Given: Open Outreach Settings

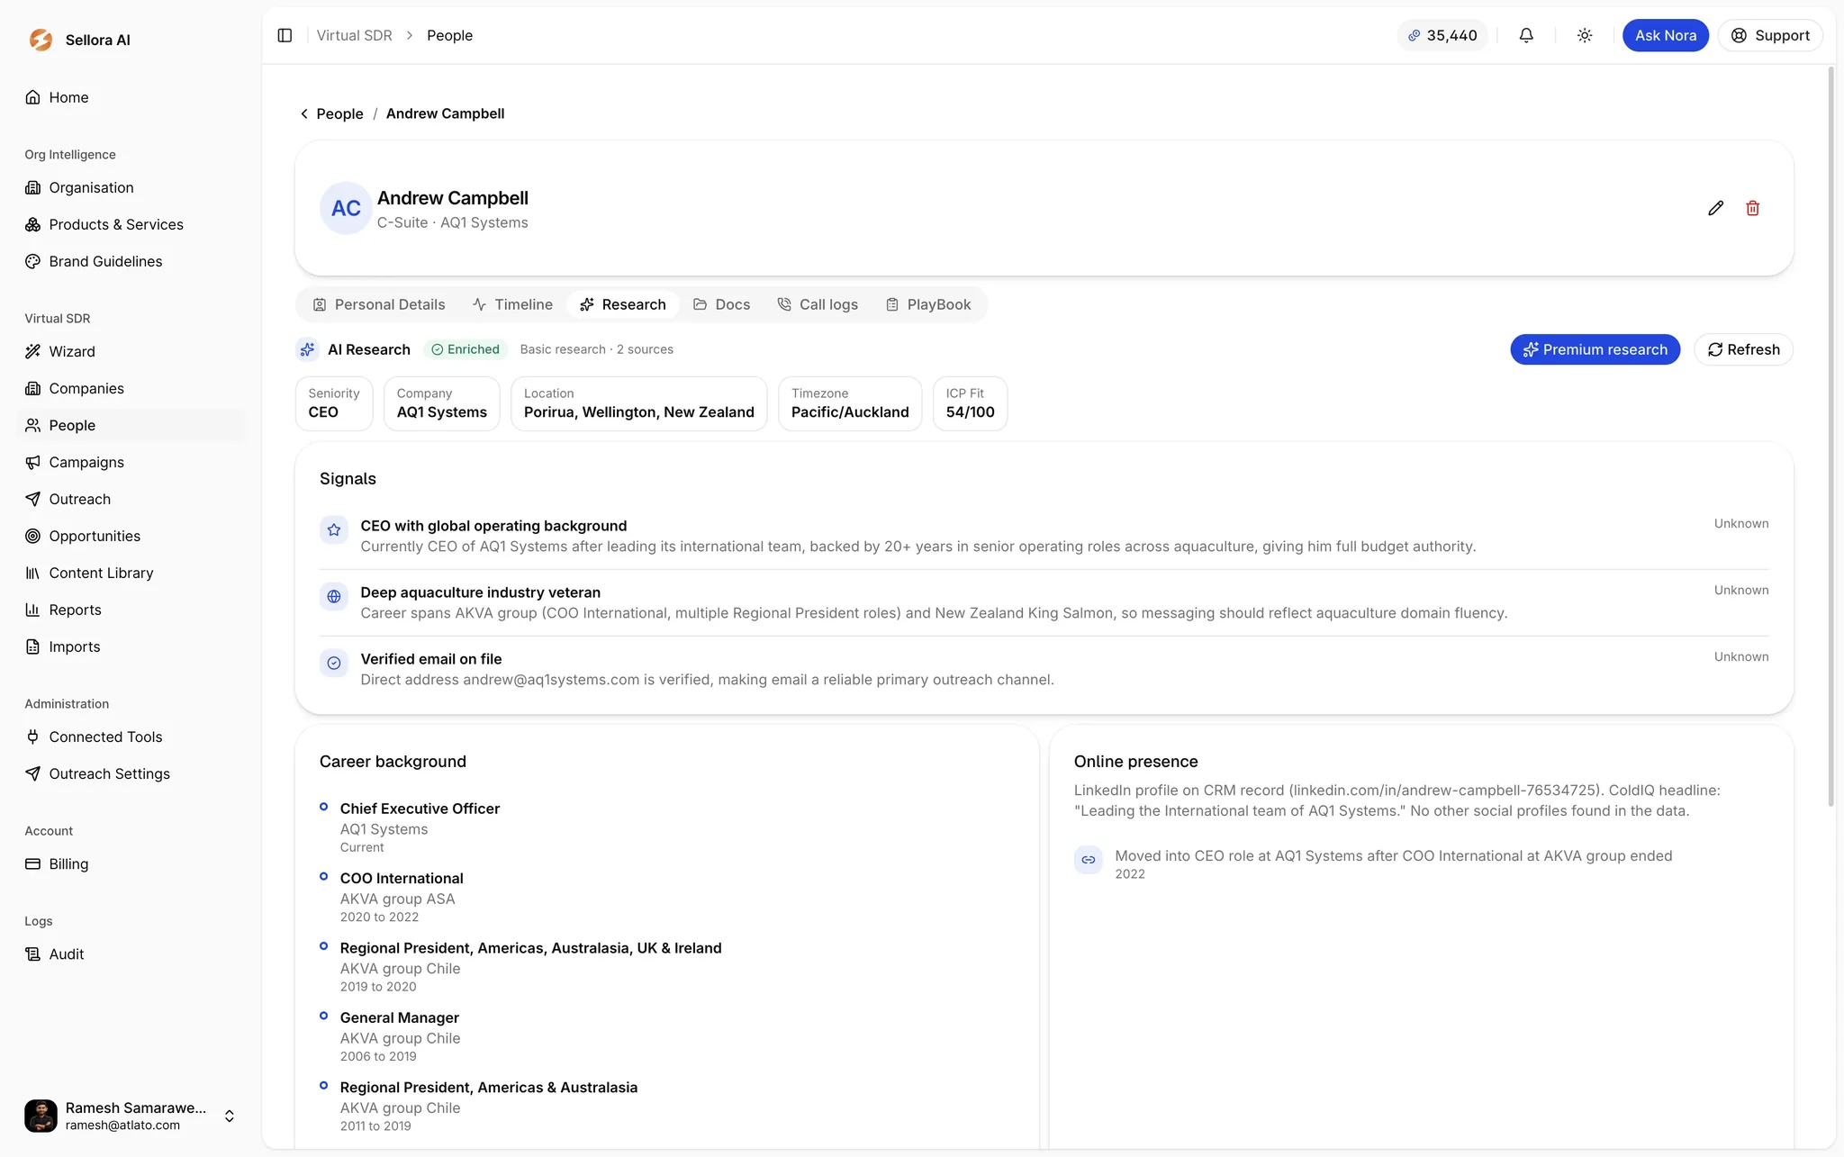Looking at the screenshot, I should pyautogui.click(x=131, y=773).
